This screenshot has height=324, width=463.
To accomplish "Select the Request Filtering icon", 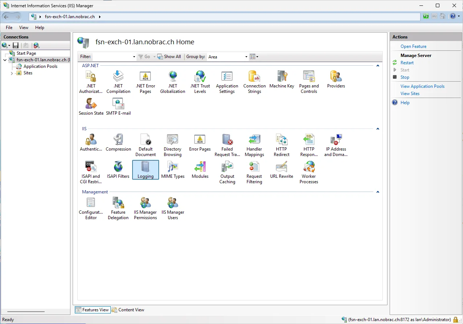I will click(254, 172).
